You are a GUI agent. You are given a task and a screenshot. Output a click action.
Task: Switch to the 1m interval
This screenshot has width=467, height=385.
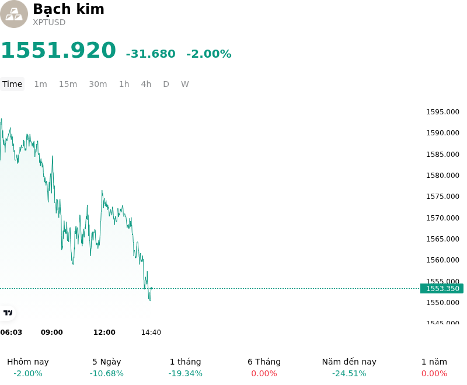40,84
